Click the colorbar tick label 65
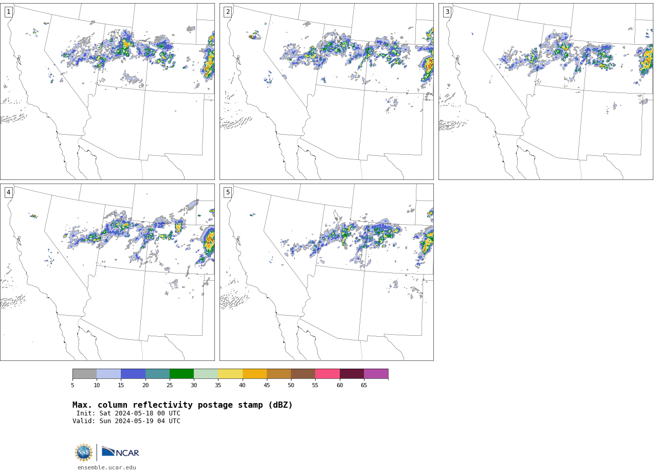658x473 pixels. pos(364,385)
